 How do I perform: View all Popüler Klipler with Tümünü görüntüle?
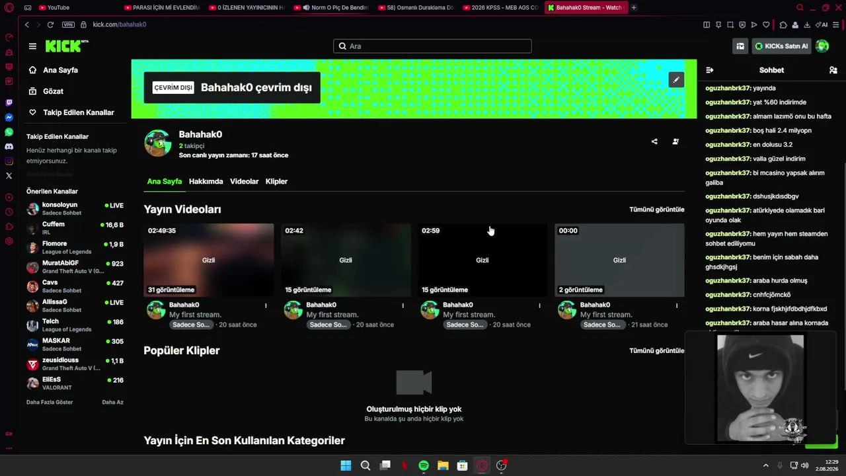point(657,350)
